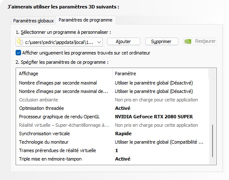
Task: Click the settings list vertical scrollbar thumb
Action: [x=213, y=141]
